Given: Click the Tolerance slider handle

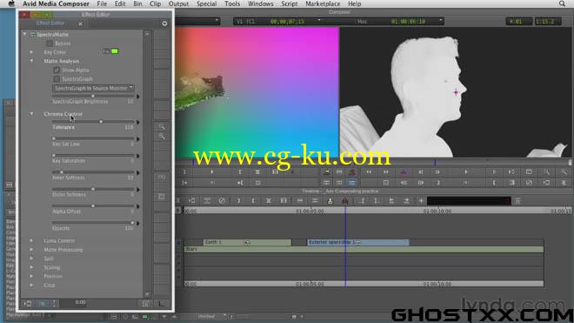Looking at the screenshot, I should (101, 121).
